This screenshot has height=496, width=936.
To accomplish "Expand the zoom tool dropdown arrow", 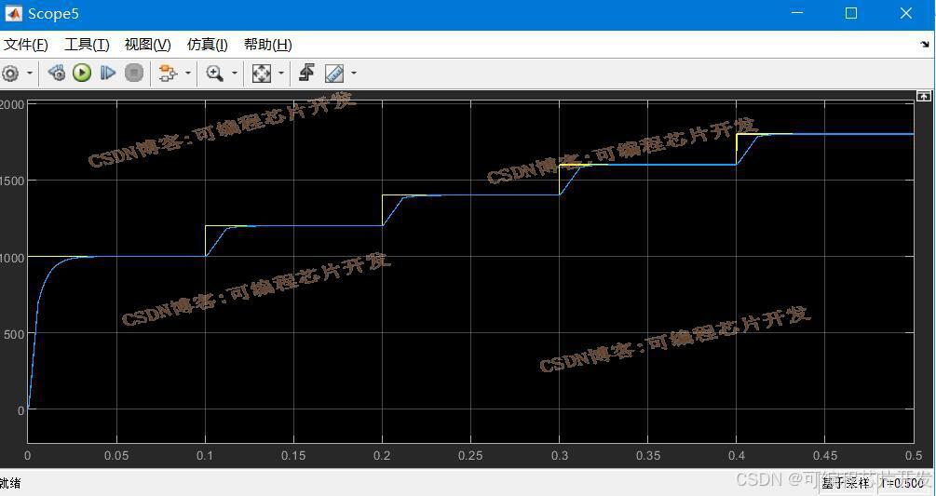I will [234, 74].
